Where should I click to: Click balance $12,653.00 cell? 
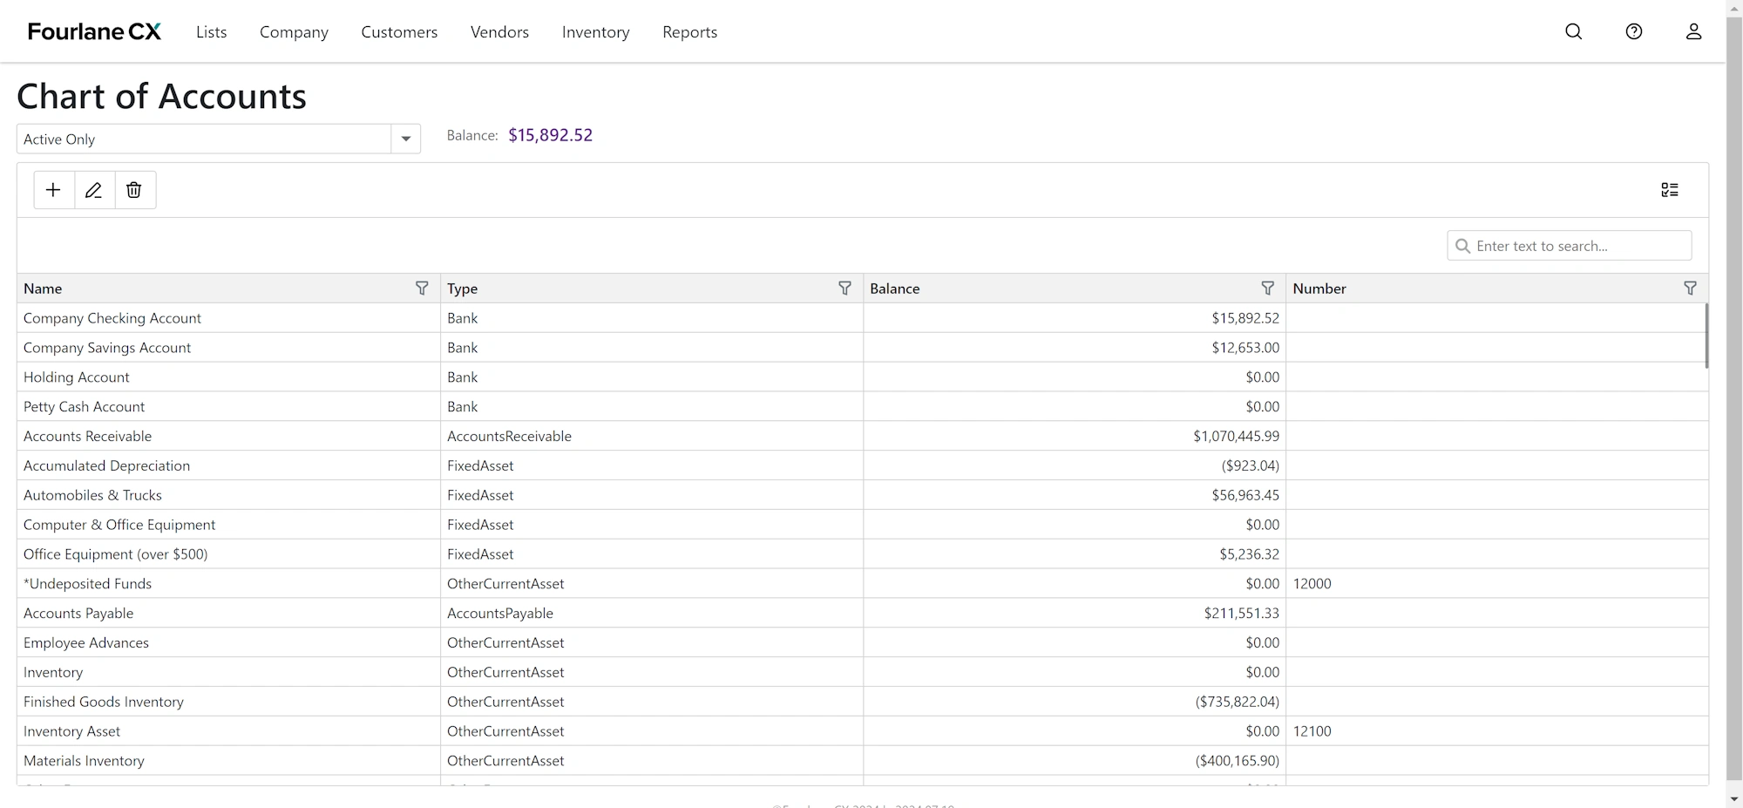click(x=1074, y=348)
